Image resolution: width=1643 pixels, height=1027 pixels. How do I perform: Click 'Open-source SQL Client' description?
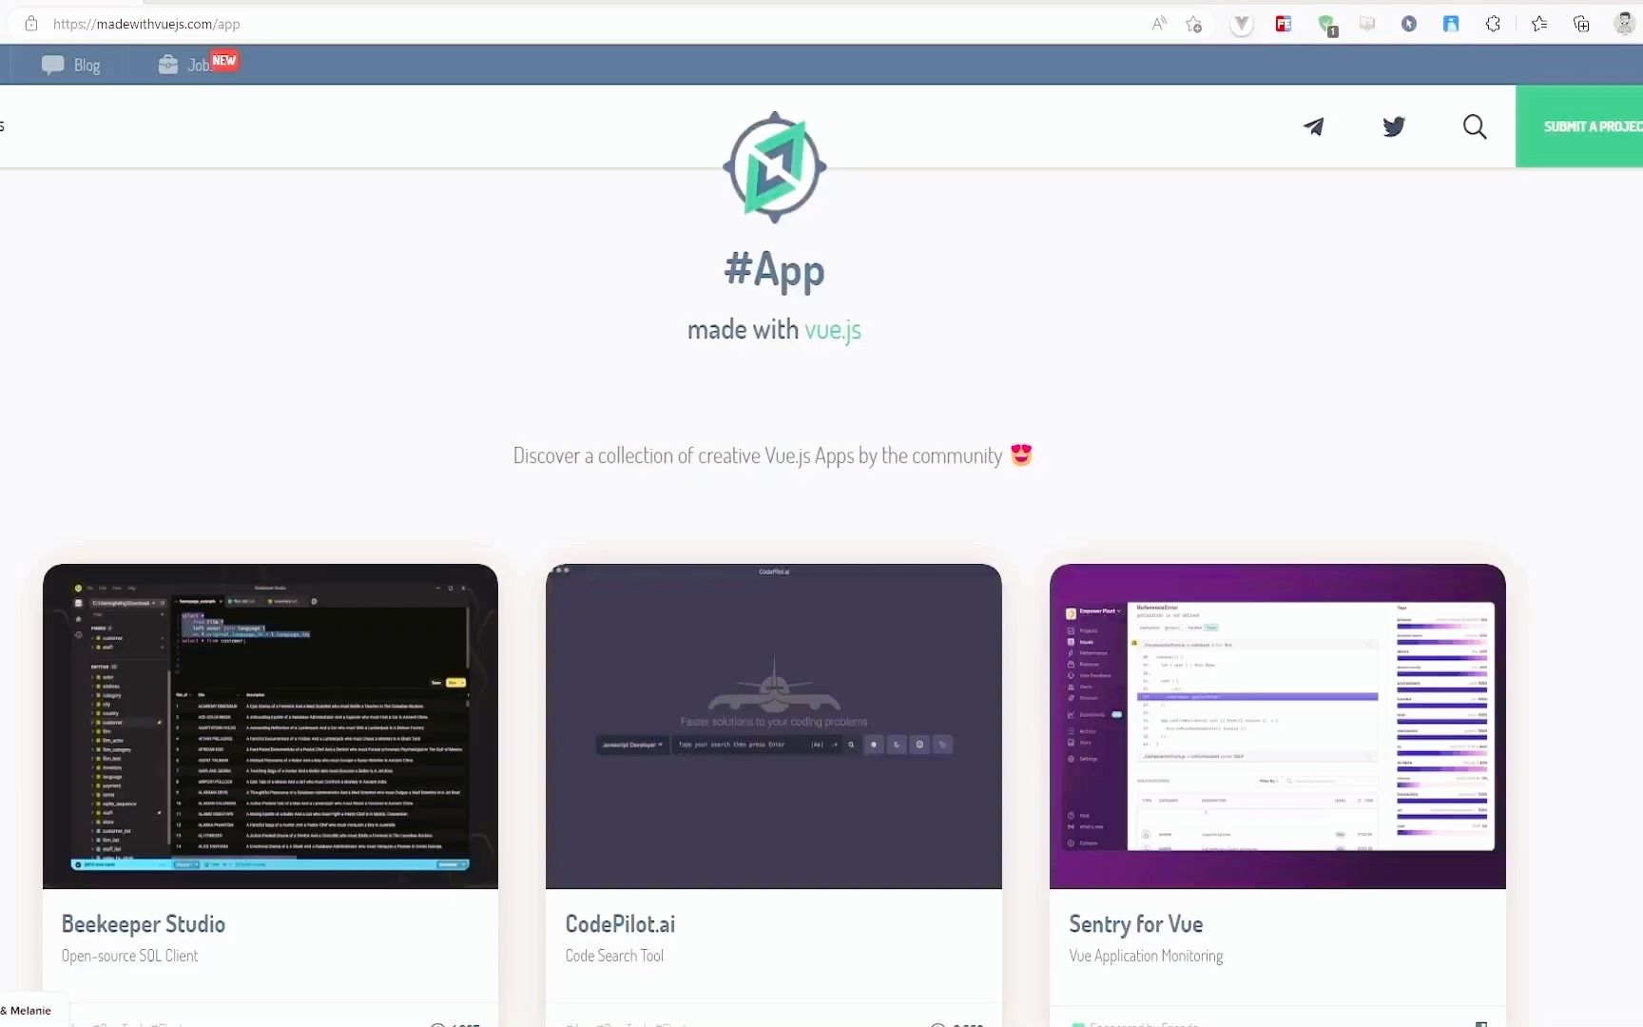point(130,956)
